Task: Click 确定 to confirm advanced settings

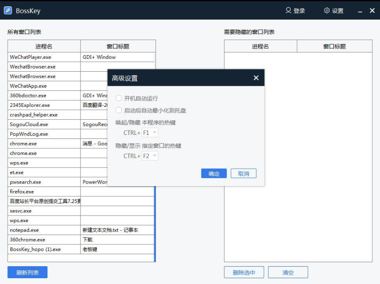Action: tap(214, 174)
